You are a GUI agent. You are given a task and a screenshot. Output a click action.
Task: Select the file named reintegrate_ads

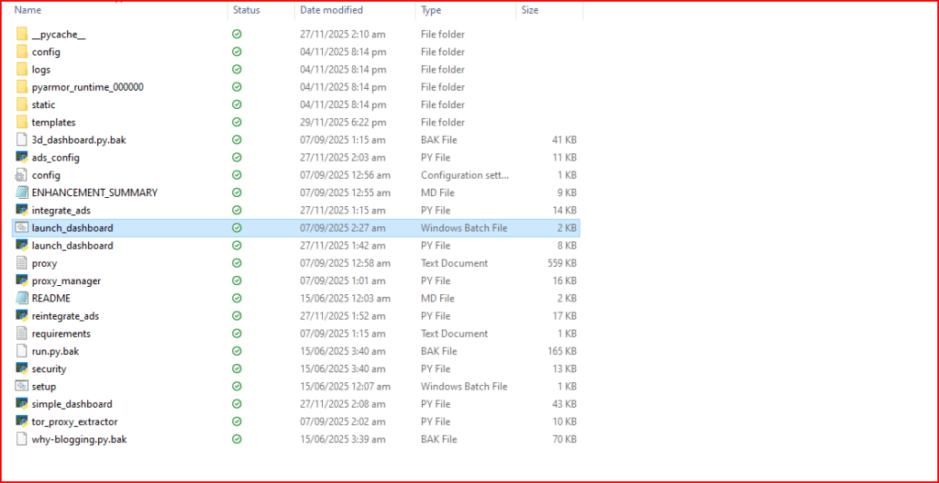pyautogui.click(x=65, y=316)
